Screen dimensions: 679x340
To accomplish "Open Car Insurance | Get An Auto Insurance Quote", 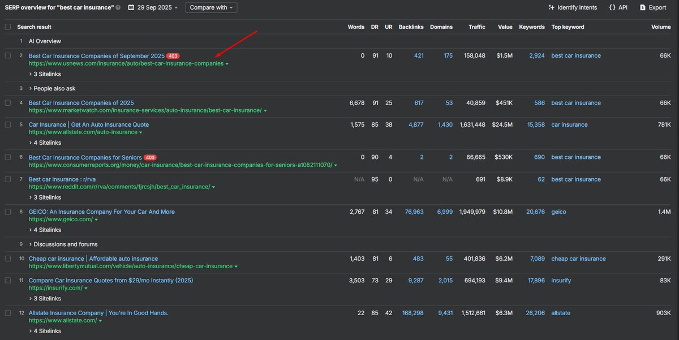I will tap(89, 124).
